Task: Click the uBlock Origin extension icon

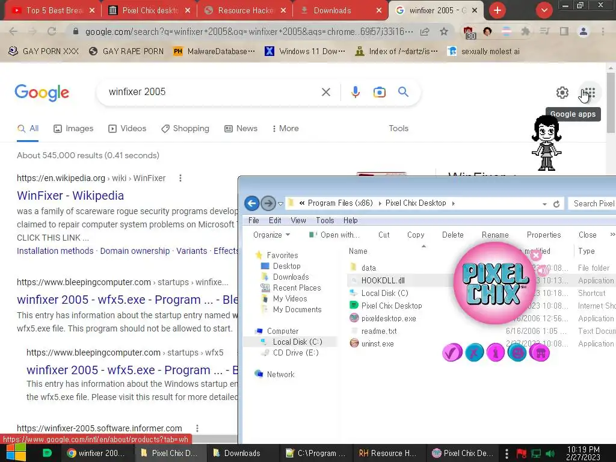Action: point(469,32)
